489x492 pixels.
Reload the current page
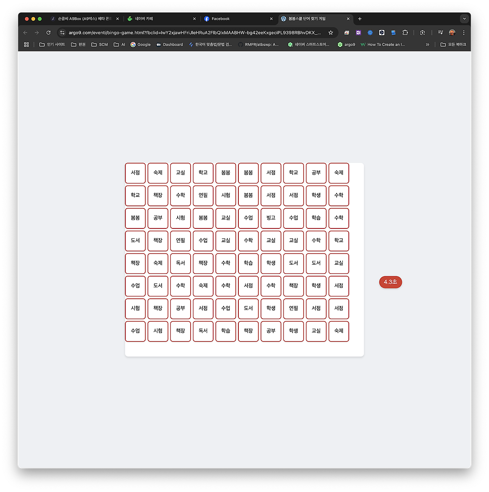coord(49,33)
